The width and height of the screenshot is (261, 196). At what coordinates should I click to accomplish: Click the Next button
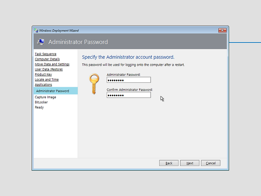point(190,163)
